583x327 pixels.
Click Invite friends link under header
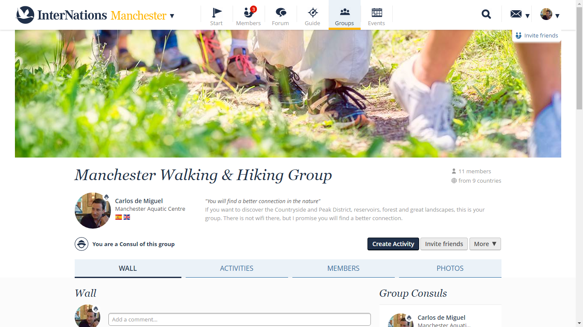tap(536, 36)
